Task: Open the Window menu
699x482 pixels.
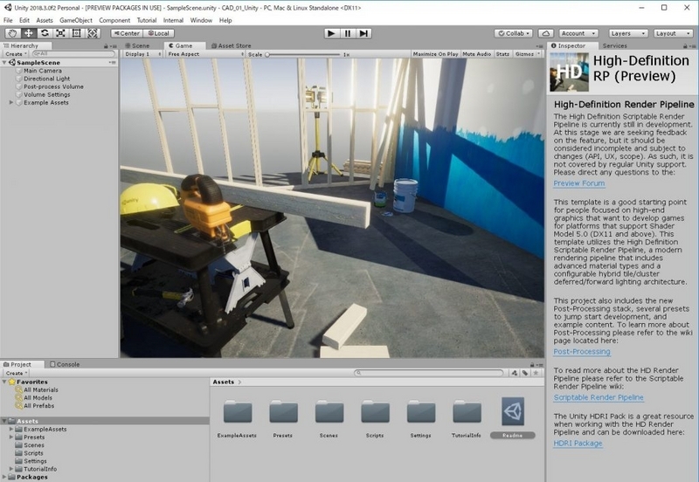Action: pos(201,20)
